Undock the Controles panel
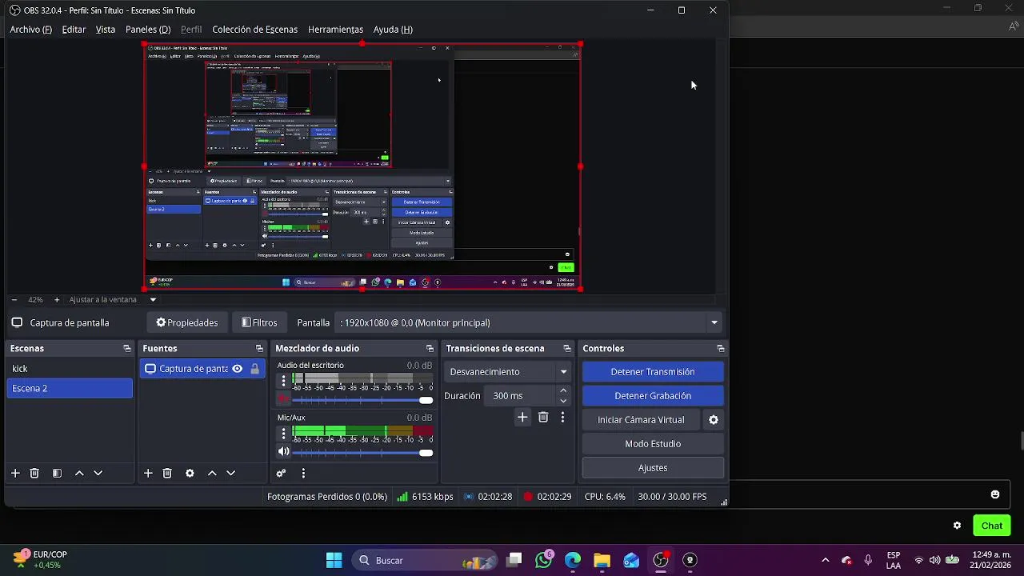The height and width of the screenshot is (576, 1024). (721, 349)
